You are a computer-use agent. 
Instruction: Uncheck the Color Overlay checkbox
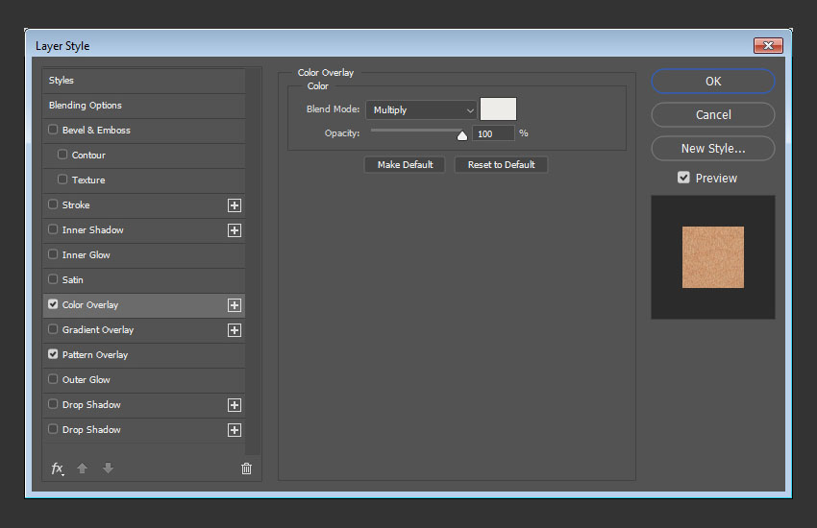point(53,303)
